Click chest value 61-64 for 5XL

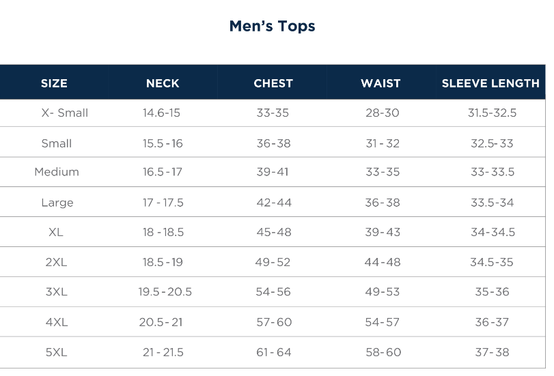[273, 353]
